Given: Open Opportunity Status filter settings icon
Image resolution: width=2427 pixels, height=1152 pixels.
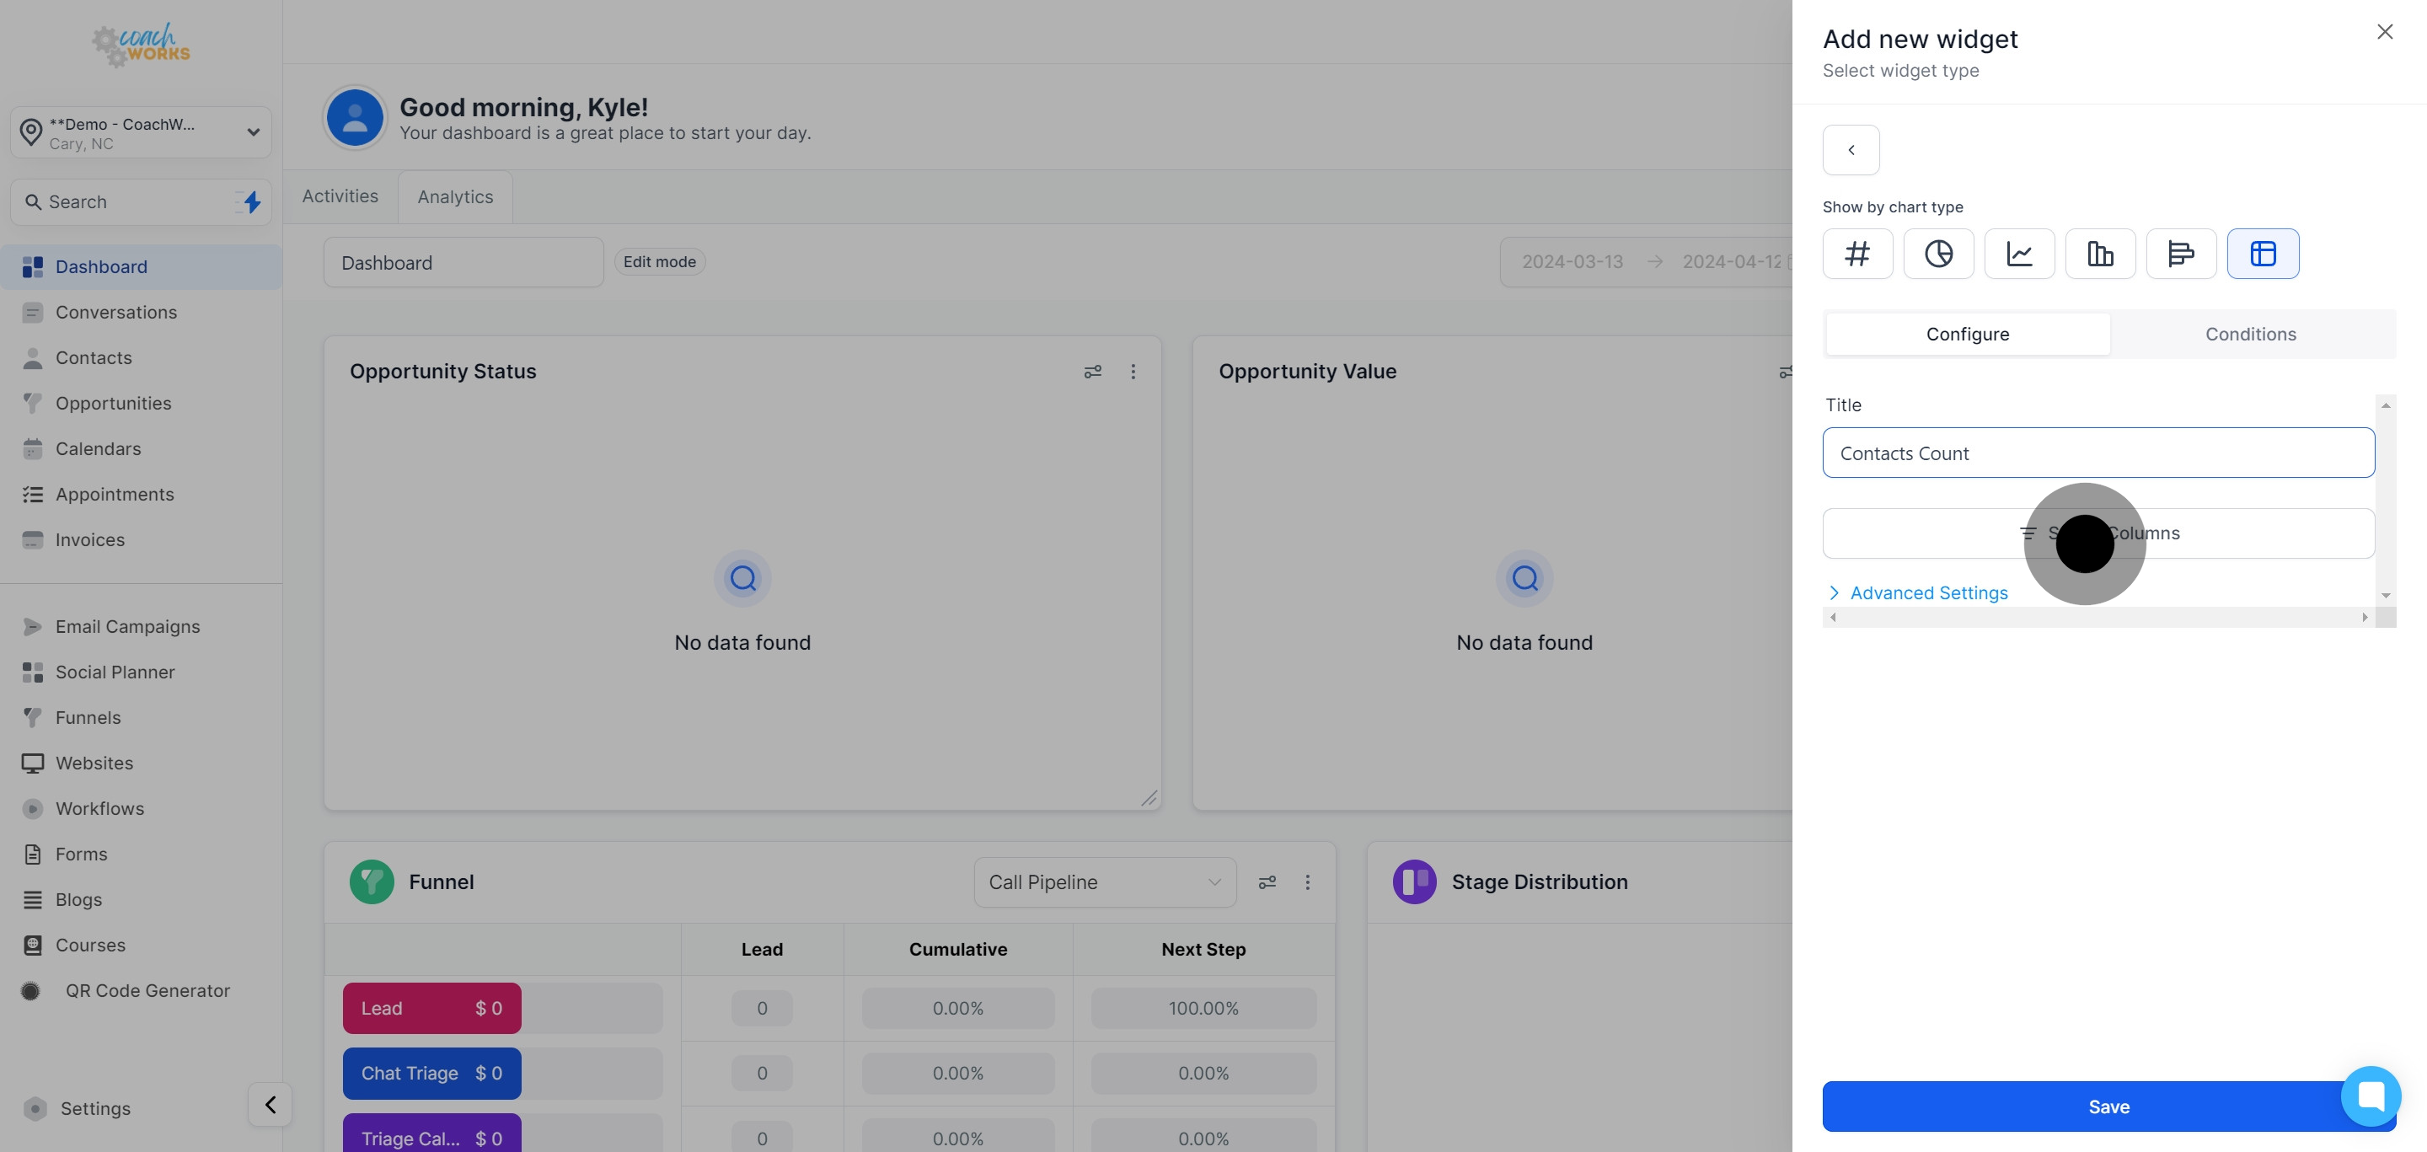Looking at the screenshot, I should point(1092,372).
